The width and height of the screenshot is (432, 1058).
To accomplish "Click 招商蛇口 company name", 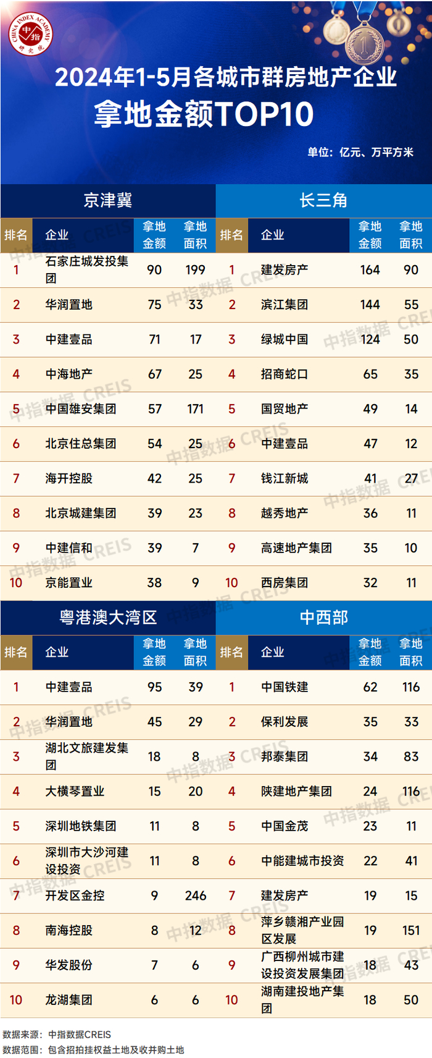I will (285, 374).
